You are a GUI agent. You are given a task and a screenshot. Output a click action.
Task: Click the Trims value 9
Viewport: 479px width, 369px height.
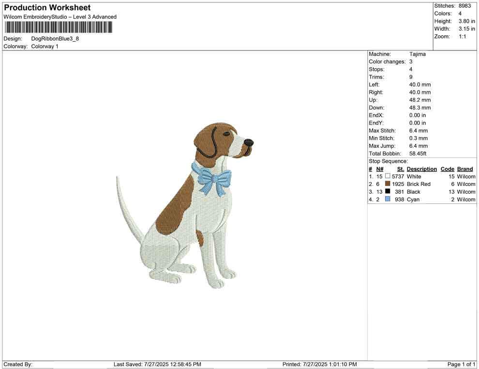[x=411, y=77]
